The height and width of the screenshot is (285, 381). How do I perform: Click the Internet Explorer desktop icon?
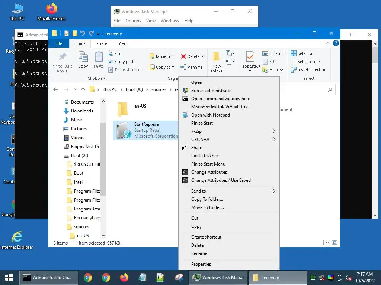[17, 240]
